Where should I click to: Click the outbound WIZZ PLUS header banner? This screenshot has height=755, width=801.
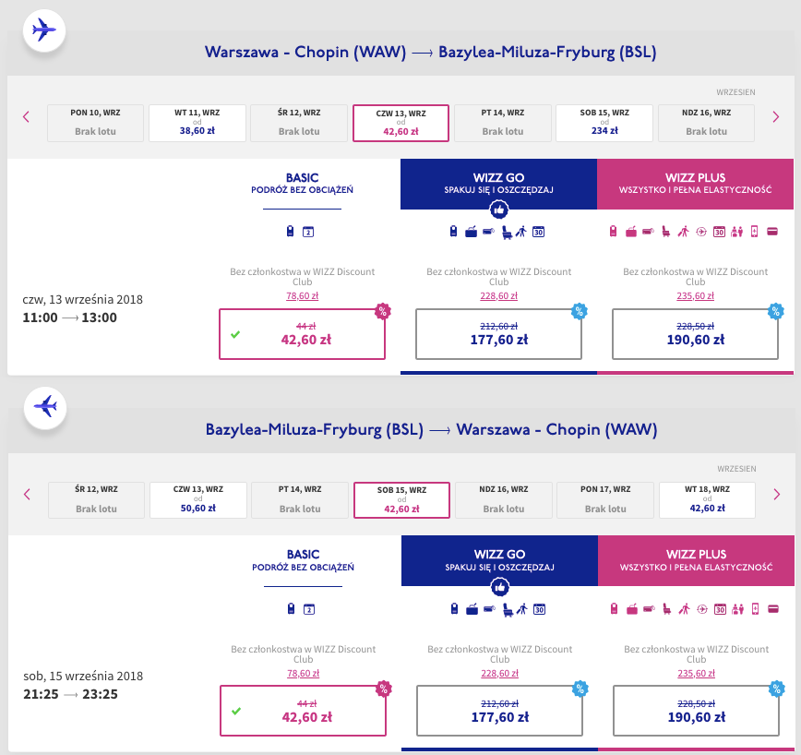point(695,183)
